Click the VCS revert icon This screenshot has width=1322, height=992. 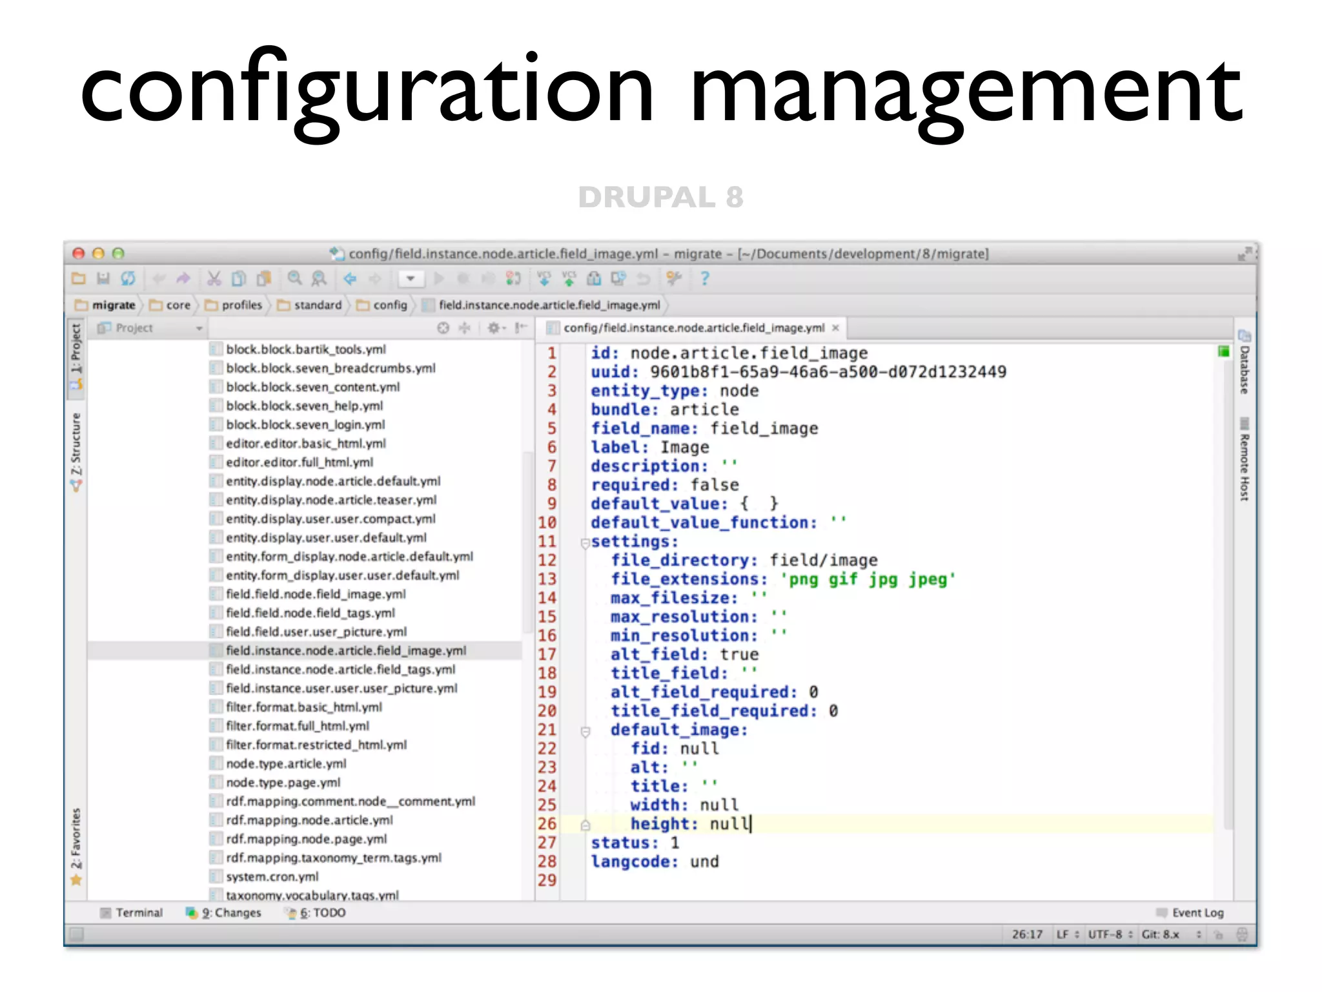(x=643, y=278)
